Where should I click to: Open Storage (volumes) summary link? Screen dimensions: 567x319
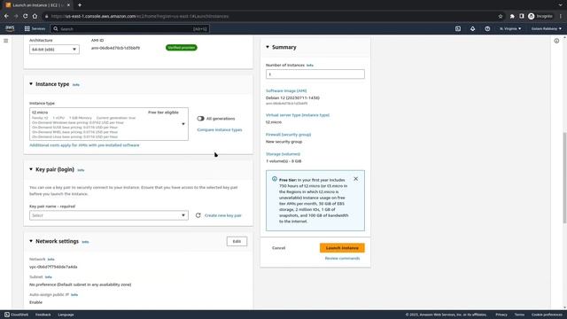(x=283, y=154)
